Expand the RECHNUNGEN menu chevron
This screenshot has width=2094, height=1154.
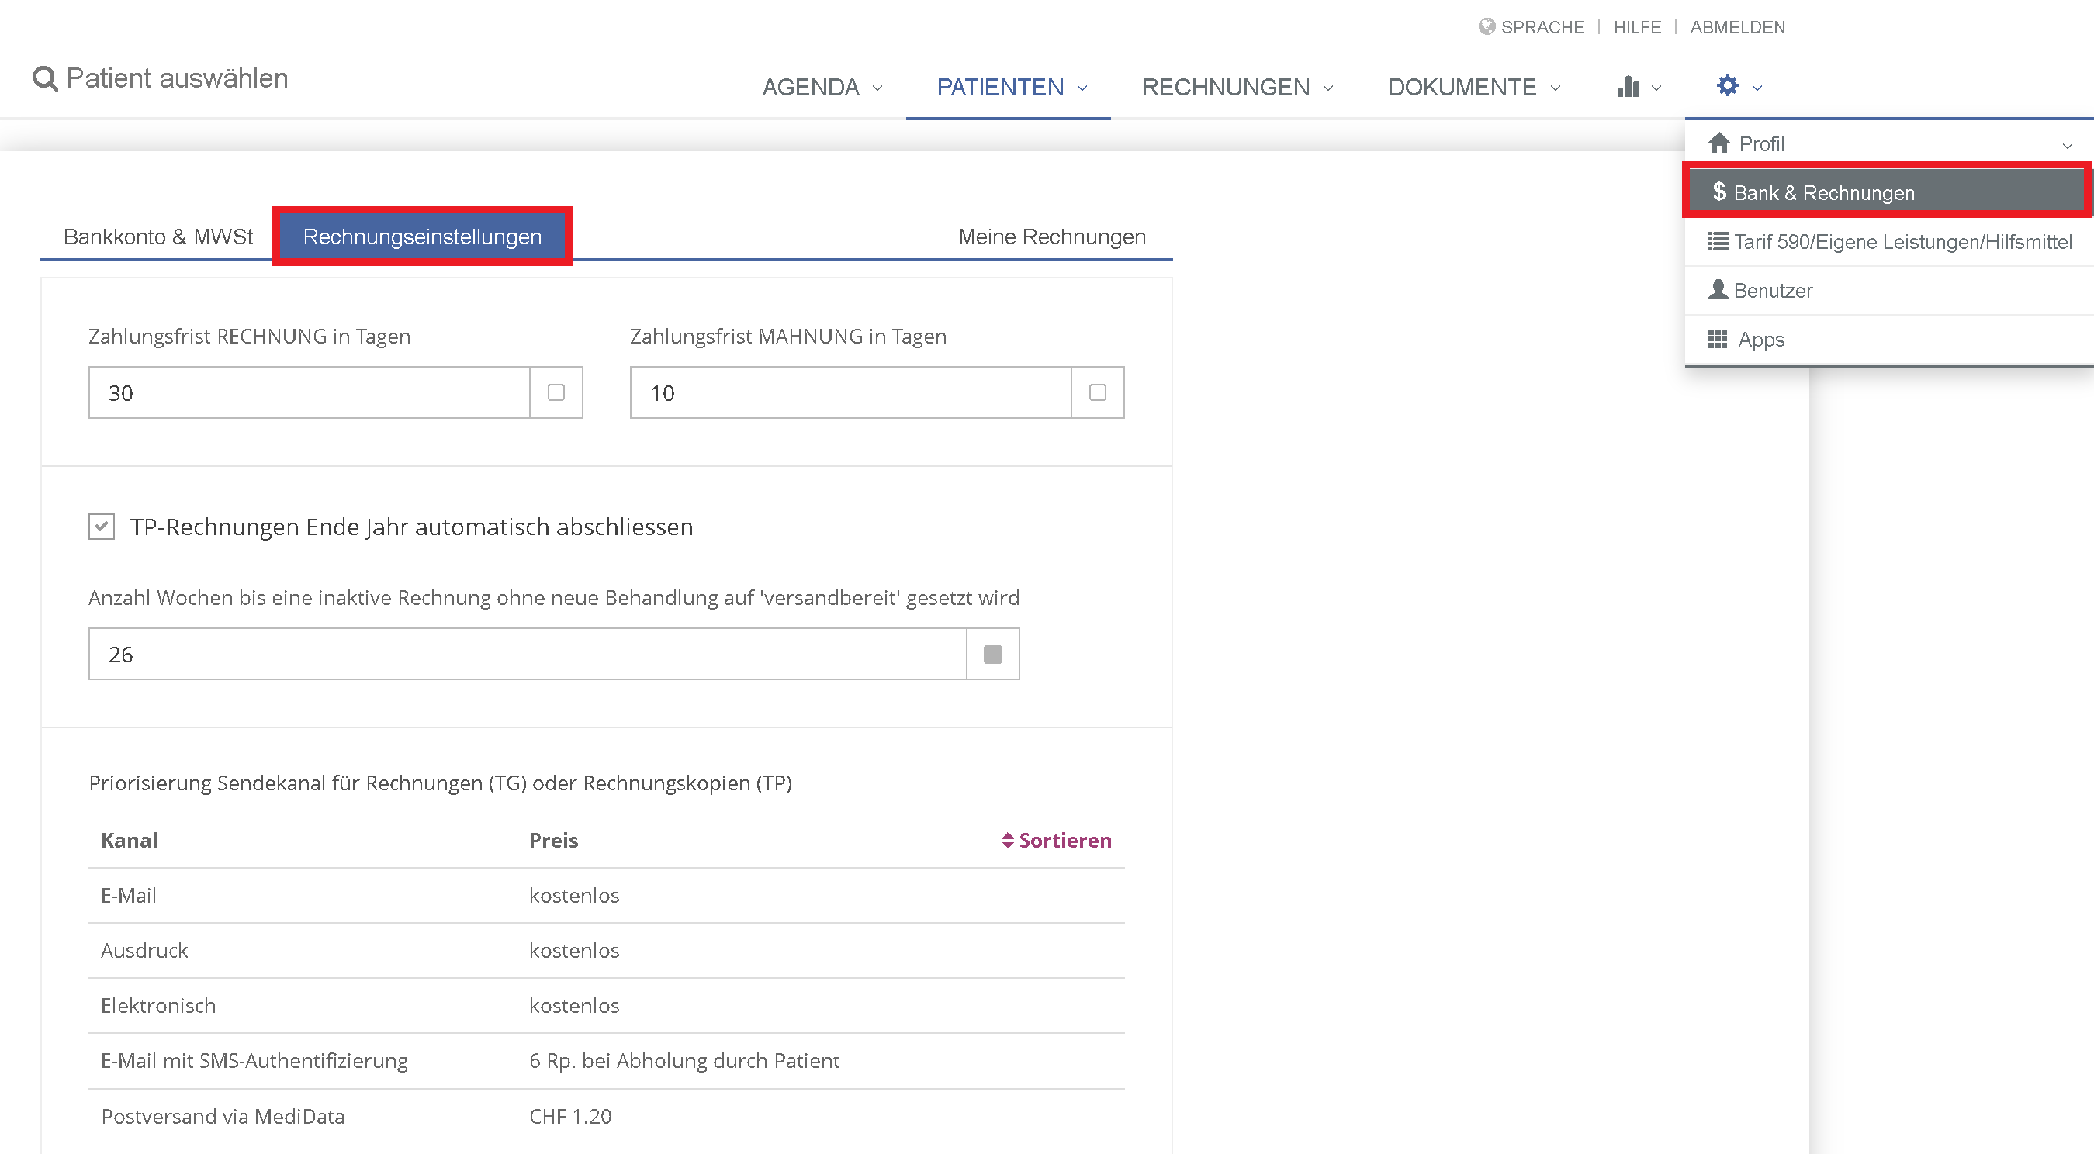[x=1327, y=88]
